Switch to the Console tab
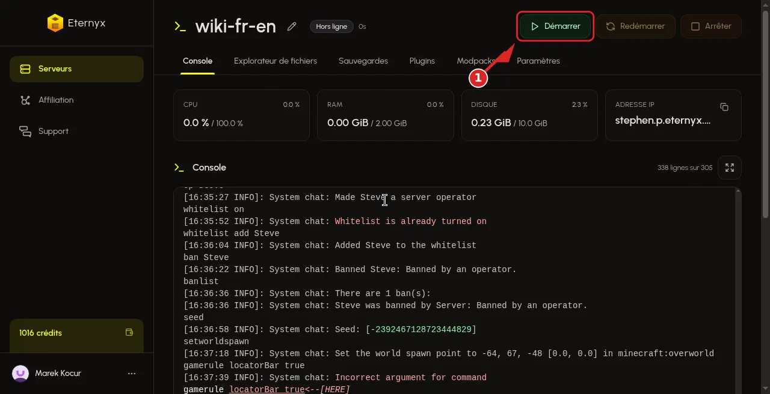This screenshot has height=394, width=770. pos(197,61)
